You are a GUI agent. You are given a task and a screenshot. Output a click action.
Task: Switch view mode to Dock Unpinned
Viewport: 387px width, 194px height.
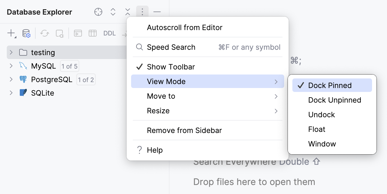coord(334,100)
